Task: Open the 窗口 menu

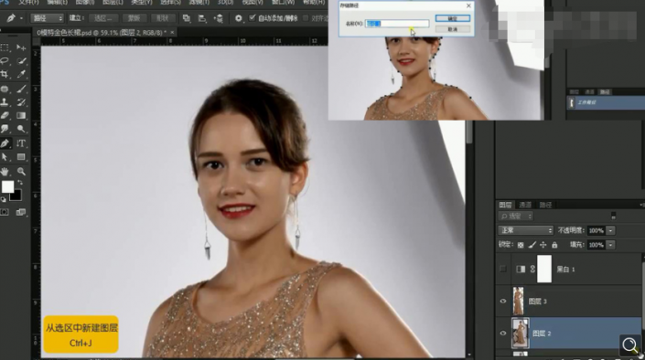Action: (x=283, y=2)
